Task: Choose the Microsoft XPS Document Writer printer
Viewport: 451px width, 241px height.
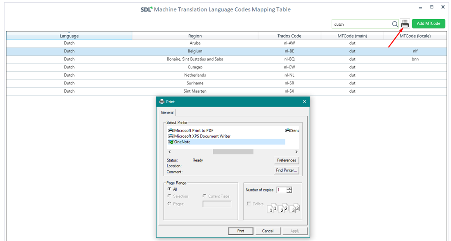Action: tap(199, 136)
